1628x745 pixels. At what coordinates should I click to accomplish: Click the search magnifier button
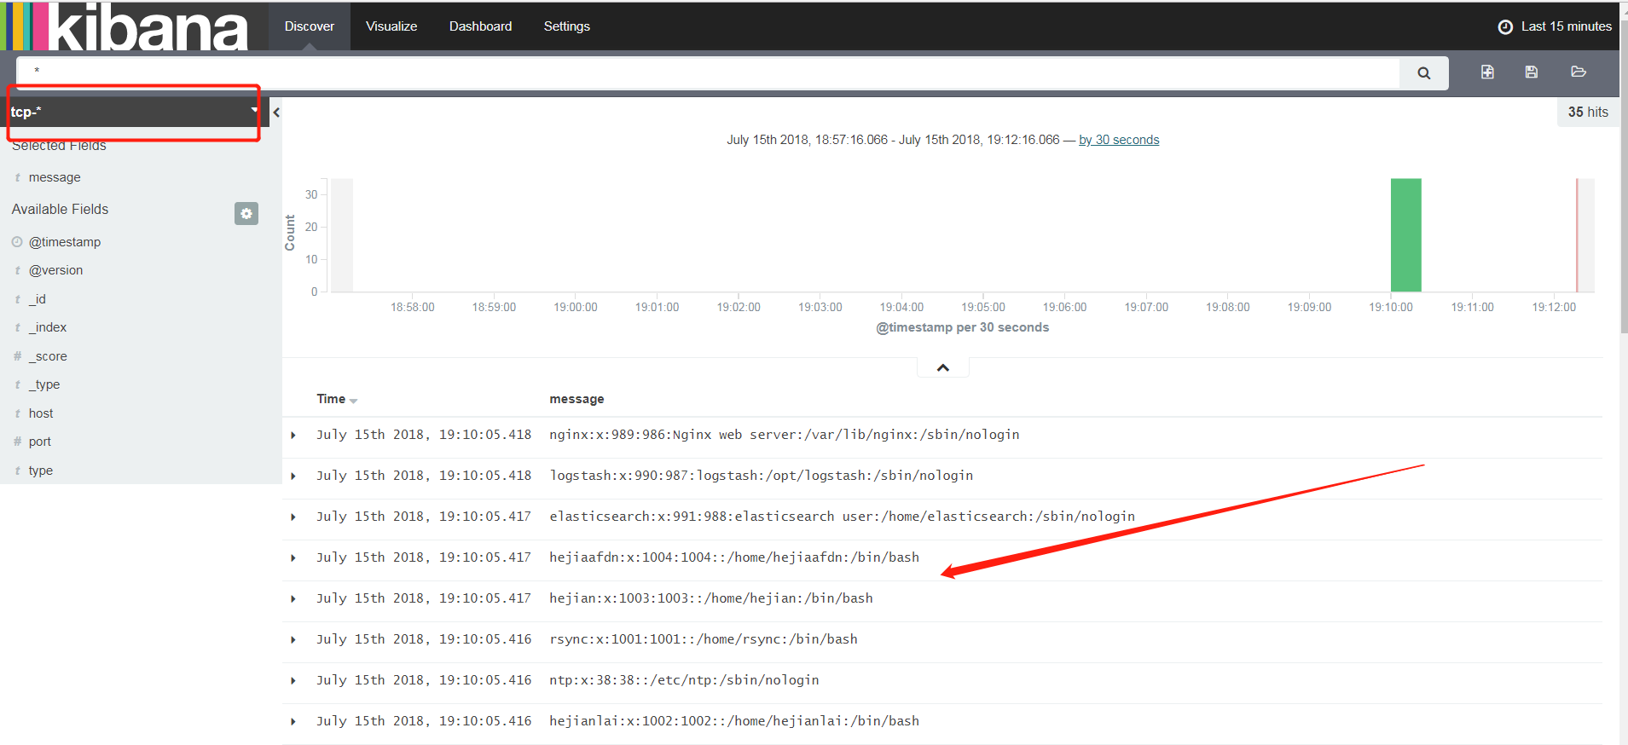[1423, 73]
